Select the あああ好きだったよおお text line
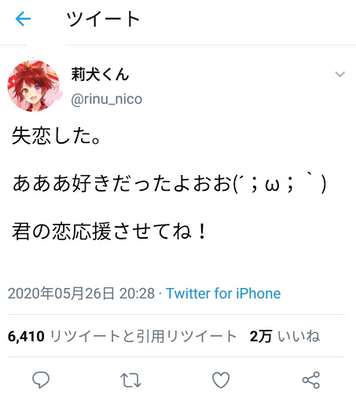Image resolution: width=356 pixels, height=402 pixels. (170, 184)
